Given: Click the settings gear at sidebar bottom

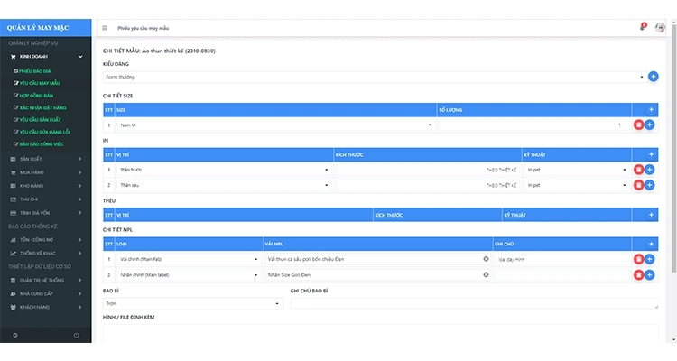Looking at the screenshot, I should [x=14, y=336].
